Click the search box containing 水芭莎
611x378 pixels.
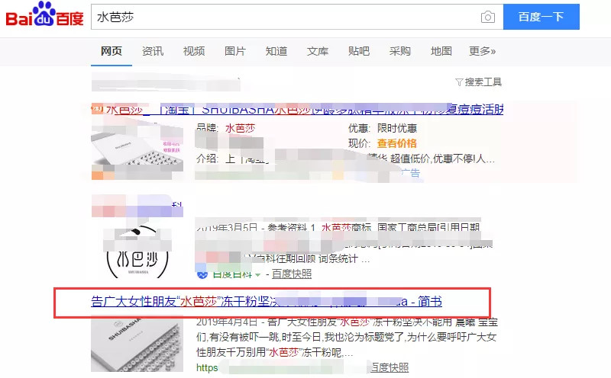[x=283, y=17]
